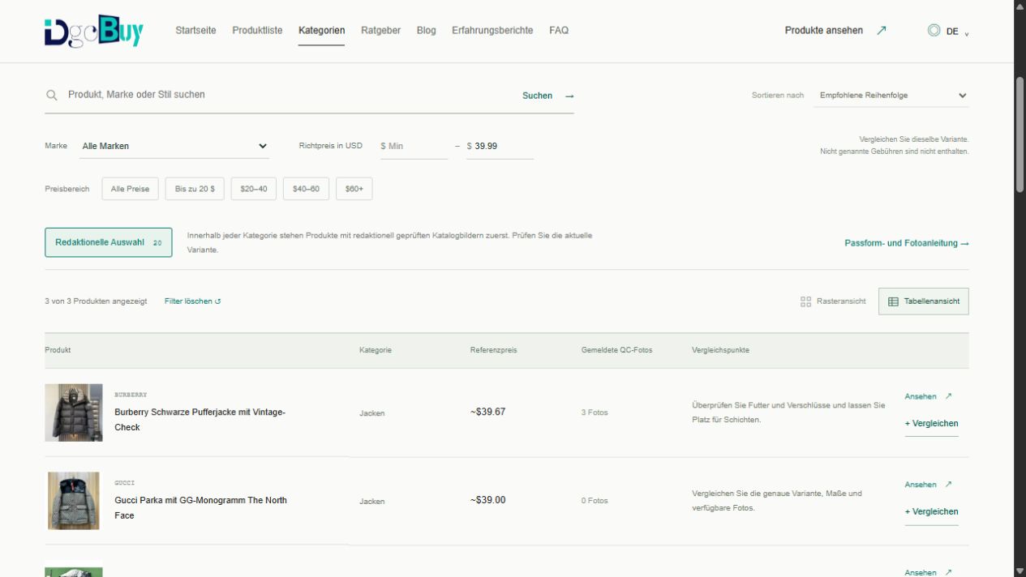Image resolution: width=1026 pixels, height=577 pixels.
Task: Click the Burberry puffer jacket thumbnail
Action: click(x=74, y=412)
